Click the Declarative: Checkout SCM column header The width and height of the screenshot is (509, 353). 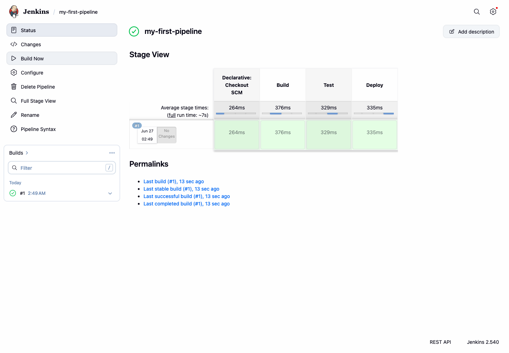[237, 85]
